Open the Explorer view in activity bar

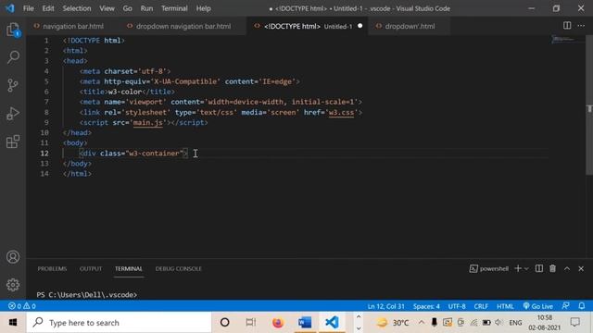pyautogui.click(x=13, y=30)
